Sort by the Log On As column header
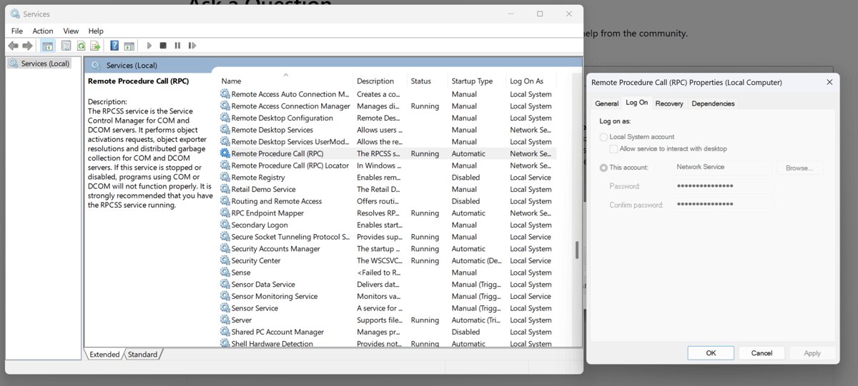This screenshot has width=858, height=386. [531, 81]
